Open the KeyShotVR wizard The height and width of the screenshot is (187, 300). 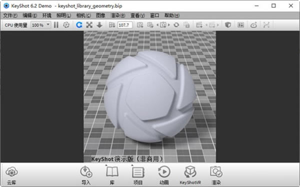click(190, 175)
